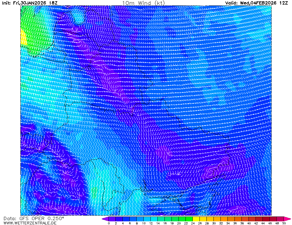
Task: Click the '24' label on the color scale
Action: click(193, 223)
